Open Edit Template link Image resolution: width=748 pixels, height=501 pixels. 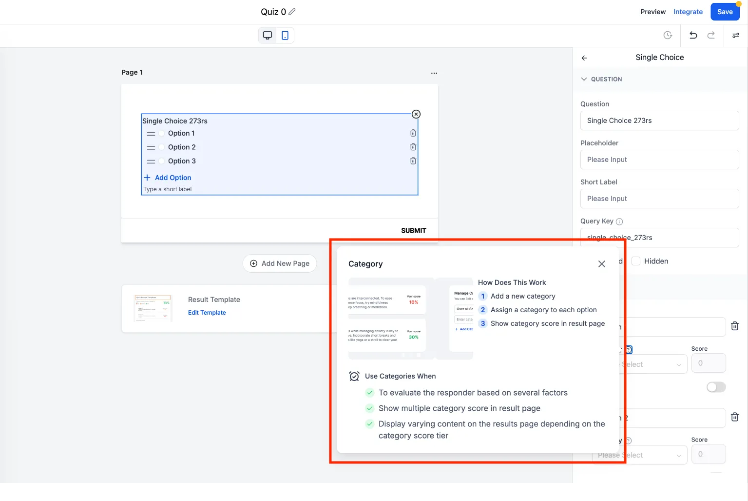[207, 313]
